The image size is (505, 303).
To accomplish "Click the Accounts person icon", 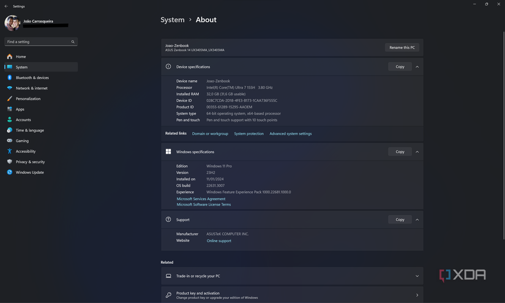I will pyautogui.click(x=10, y=119).
